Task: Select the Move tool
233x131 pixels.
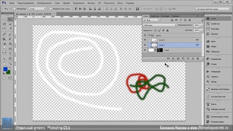Action: click(x=10, y=19)
